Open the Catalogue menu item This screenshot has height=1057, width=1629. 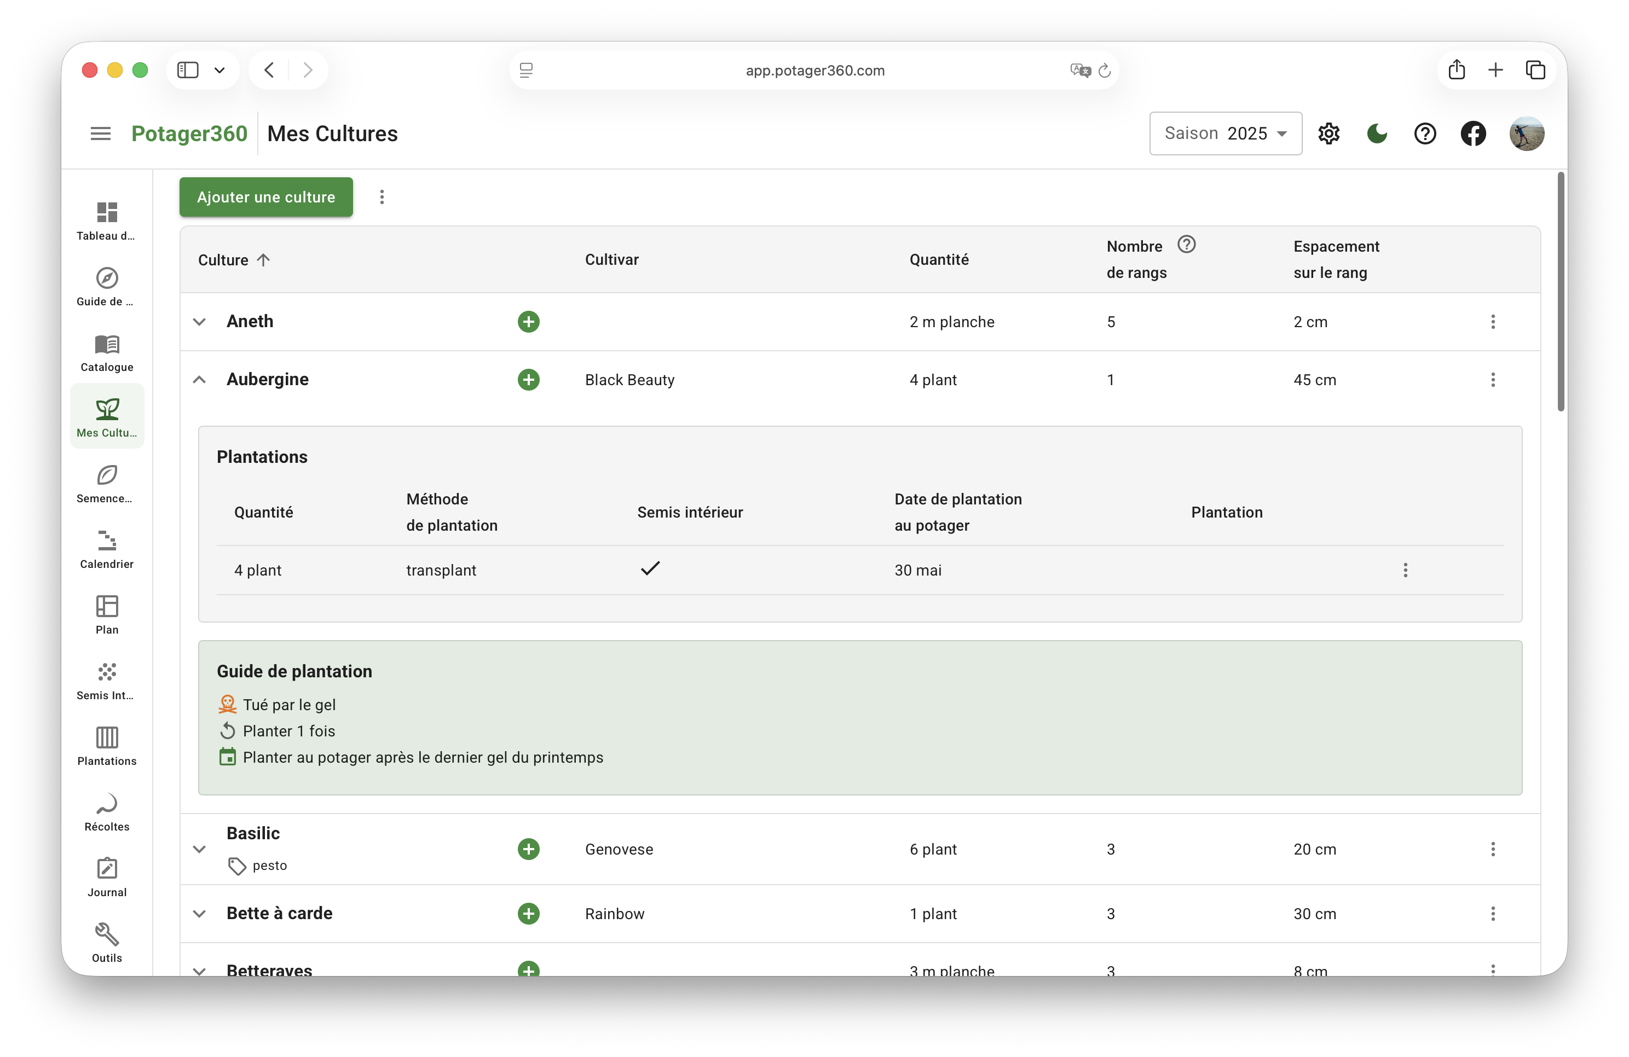point(107,352)
